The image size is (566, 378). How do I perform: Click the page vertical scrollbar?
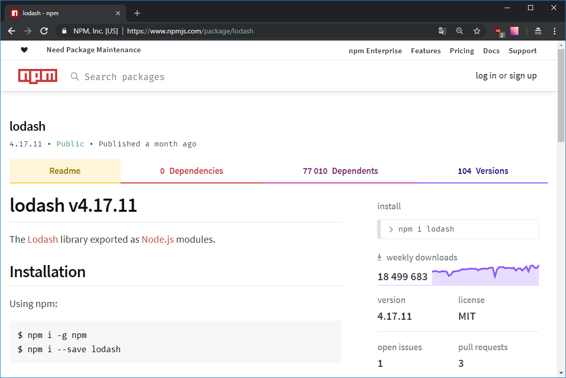pyautogui.click(x=561, y=95)
